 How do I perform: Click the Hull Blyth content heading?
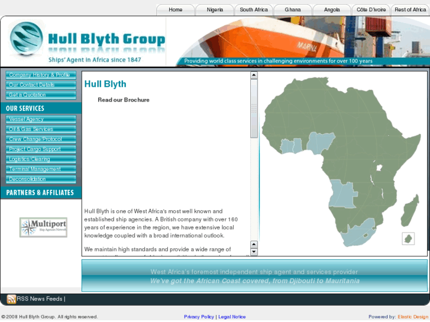pos(105,84)
